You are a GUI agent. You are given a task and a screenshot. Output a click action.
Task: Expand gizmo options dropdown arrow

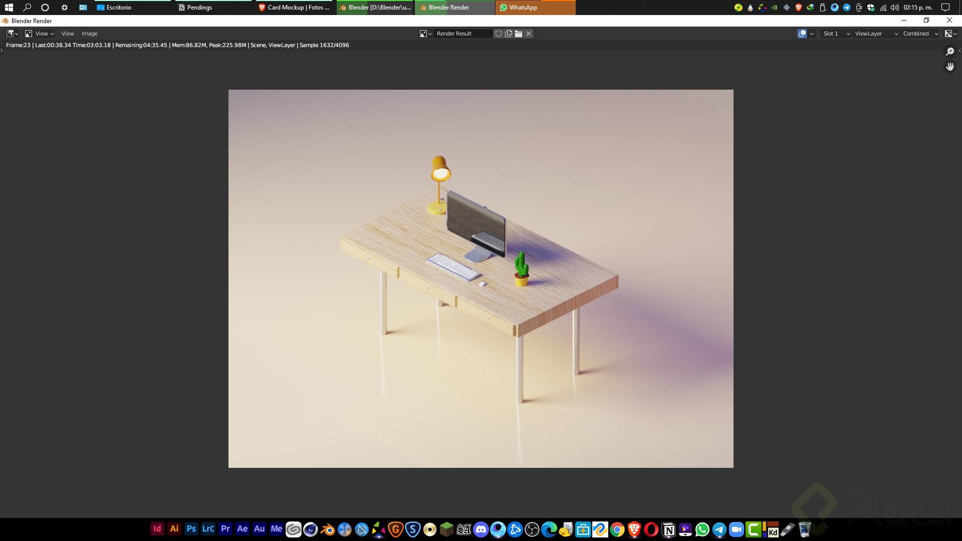click(x=812, y=34)
